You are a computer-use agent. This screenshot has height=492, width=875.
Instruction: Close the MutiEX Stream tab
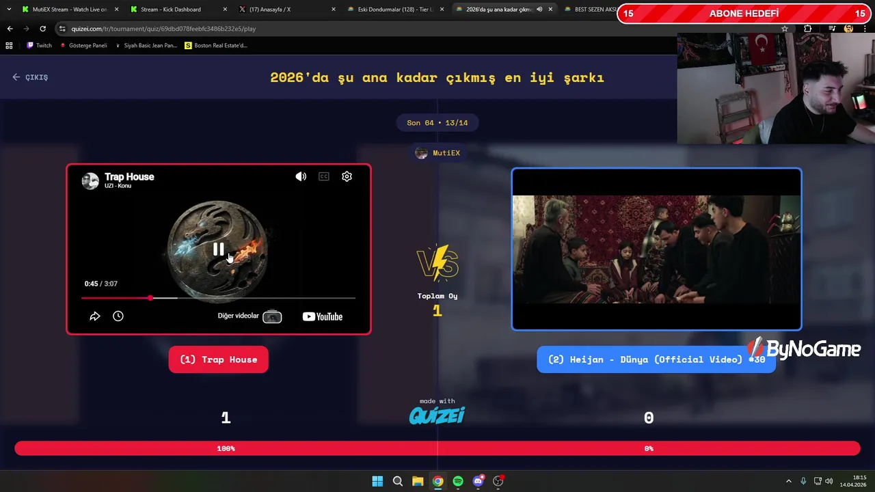tap(116, 10)
